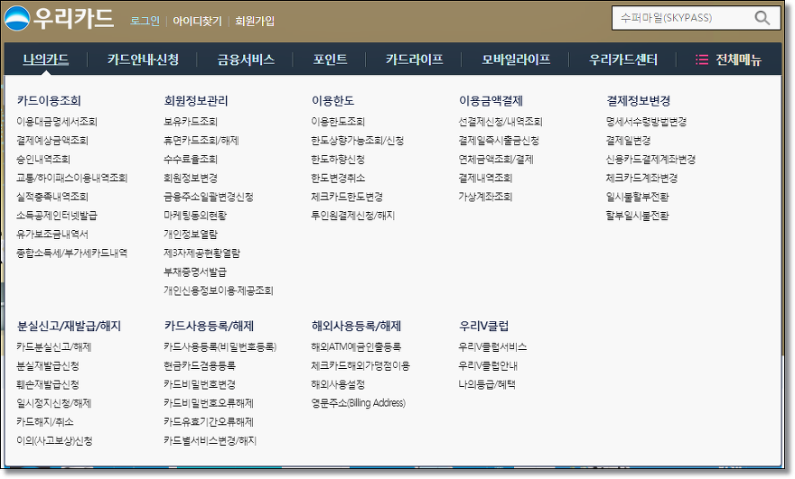Open 투인원결제신청/해지
The height and width of the screenshot is (479, 795).
[353, 216]
